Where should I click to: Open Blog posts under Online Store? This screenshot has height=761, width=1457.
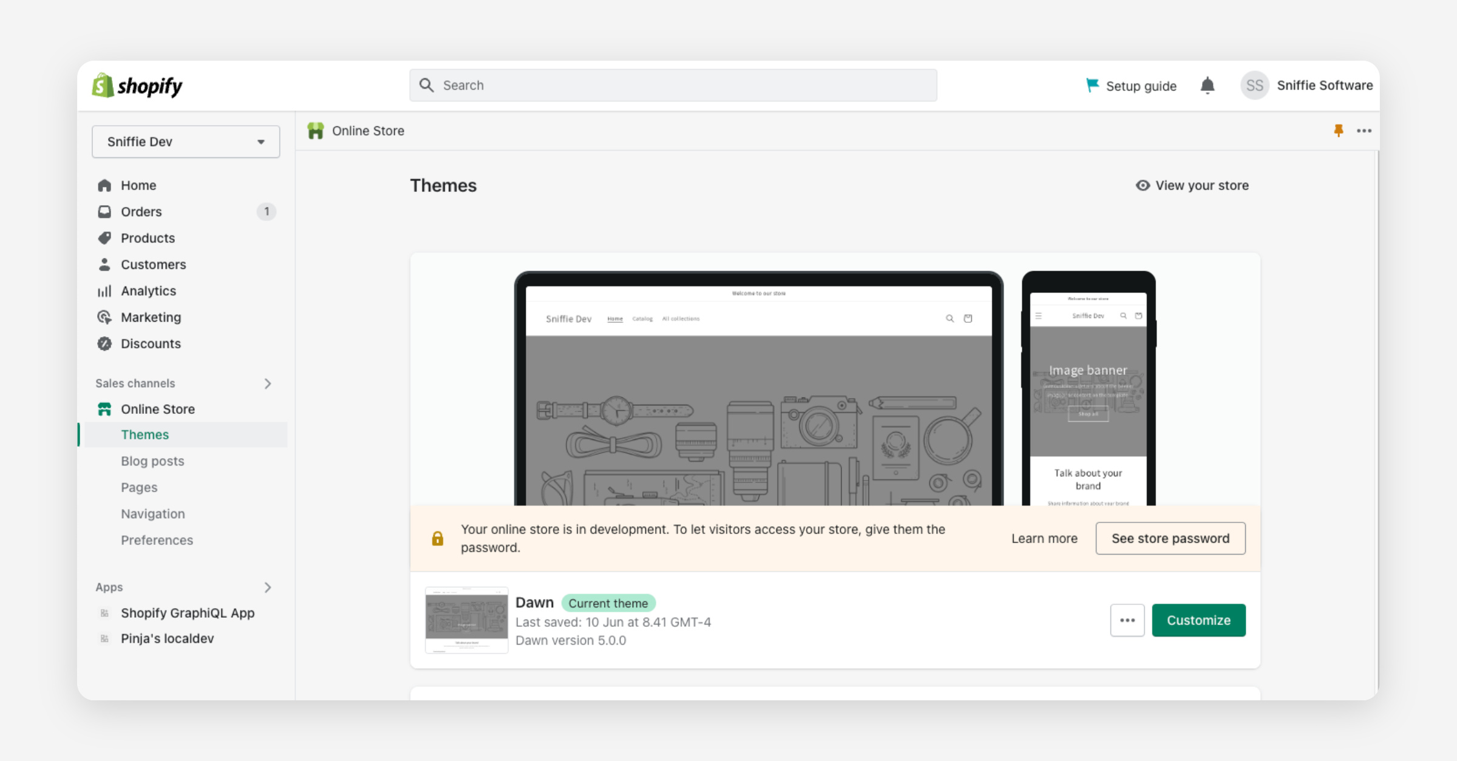pyautogui.click(x=152, y=461)
